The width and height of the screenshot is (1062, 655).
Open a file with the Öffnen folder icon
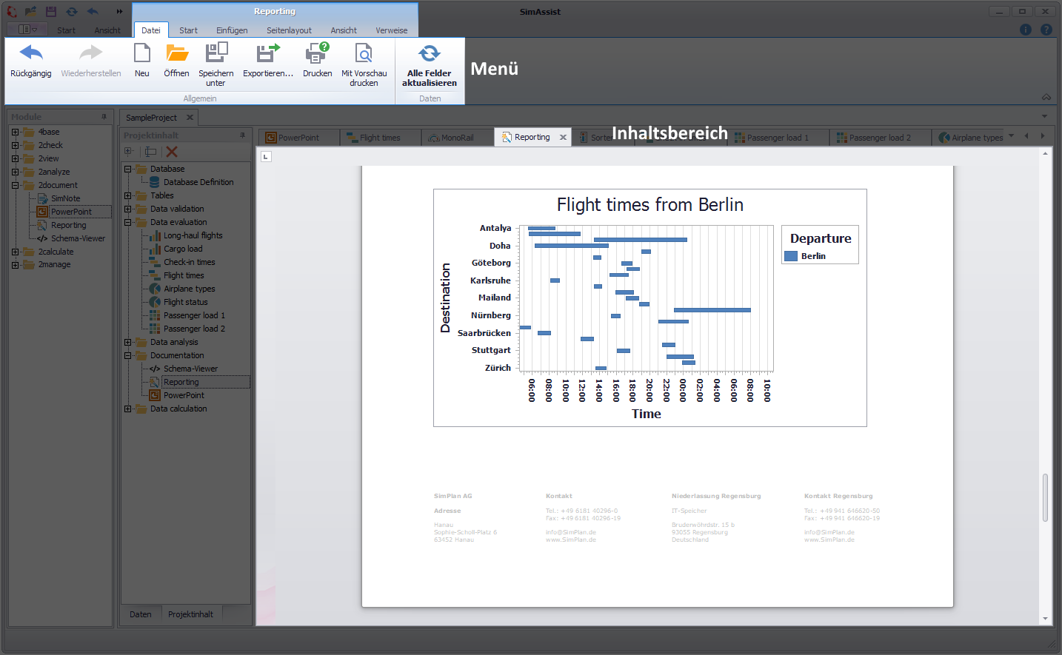pyautogui.click(x=176, y=53)
